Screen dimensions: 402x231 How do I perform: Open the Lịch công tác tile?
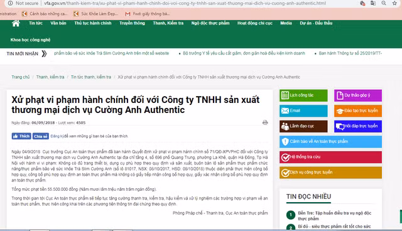(303, 95)
